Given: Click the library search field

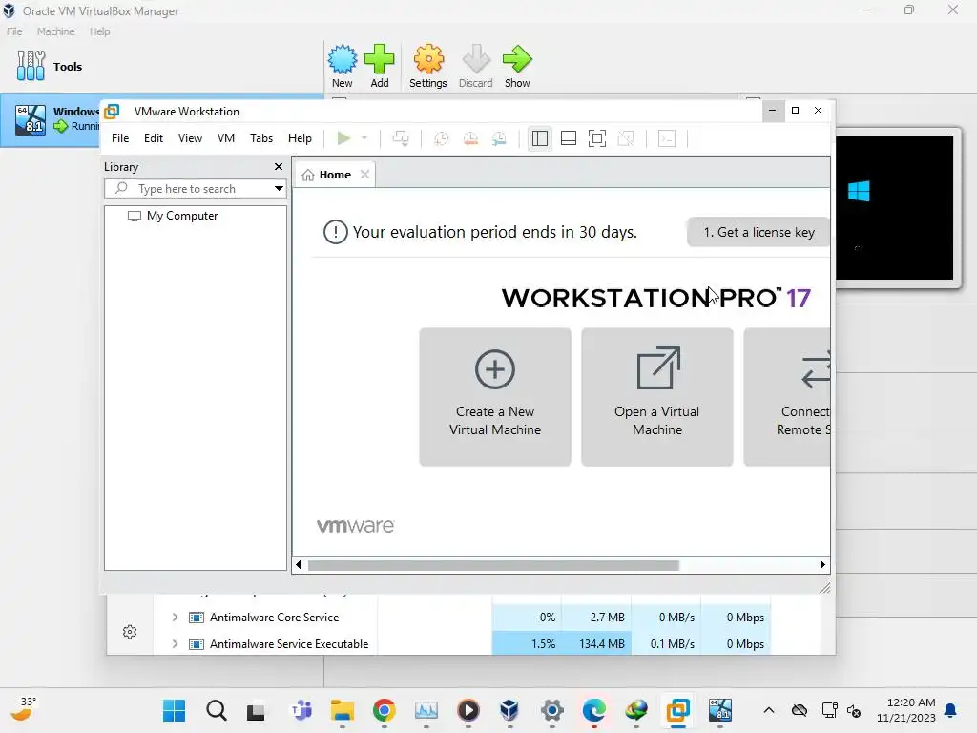Looking at the screenshot, I should click(x=190, y=188).
